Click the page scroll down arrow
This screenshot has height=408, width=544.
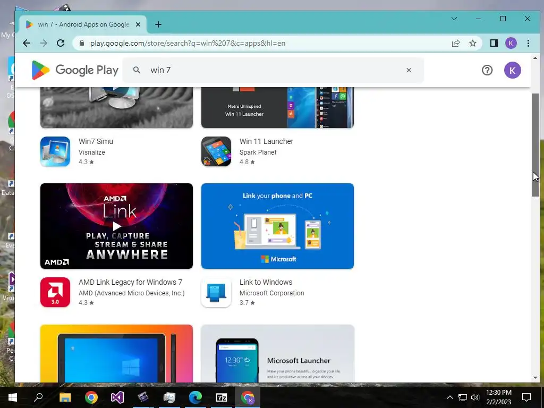[x=535, y=378]
